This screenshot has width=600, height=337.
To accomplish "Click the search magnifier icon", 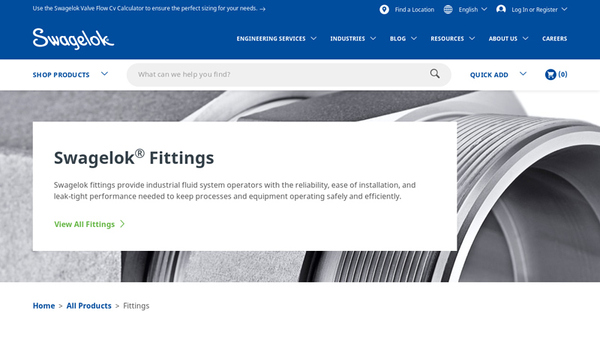I will (435, 73).
